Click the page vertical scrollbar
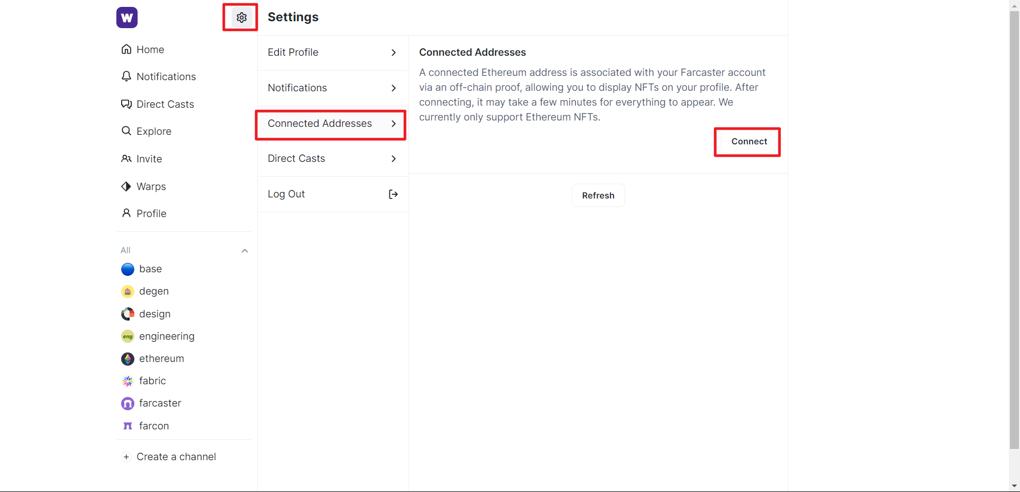Image resolution: width=1020 pixels, height=492 pixels. (1014, 230)
